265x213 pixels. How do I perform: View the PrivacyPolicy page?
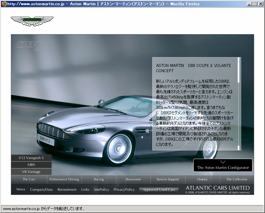point(124,190)
